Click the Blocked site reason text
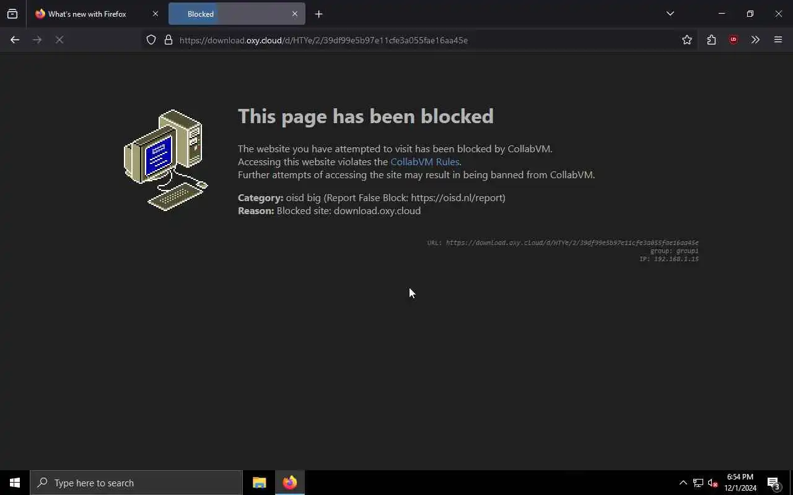Image resolution: width=793 pixels, height=495 pixels. tap(330, 210)
